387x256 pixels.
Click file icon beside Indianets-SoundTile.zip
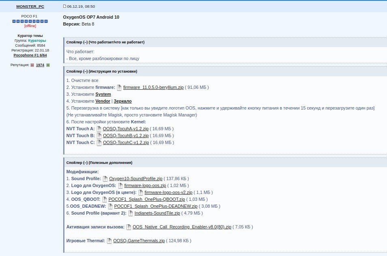pyautogui.click(x=130, y=213)
